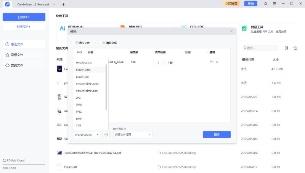Edit the start page field showing 1
This screenshot has width=305, height=173.
click(157, 62)
